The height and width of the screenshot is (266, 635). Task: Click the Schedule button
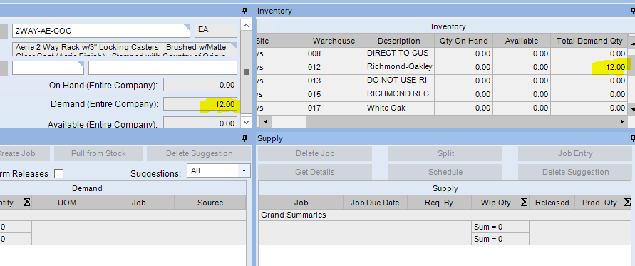445,172
